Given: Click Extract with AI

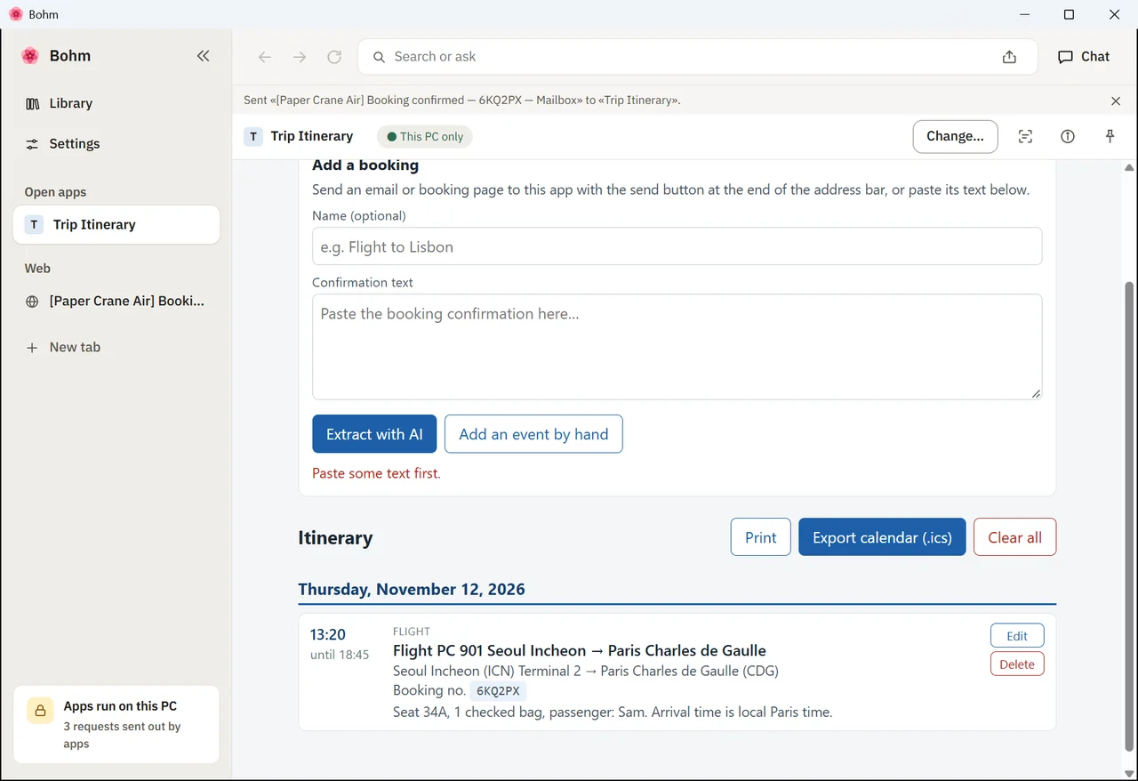Looking at the screenshot, I should tap(374, 434).
